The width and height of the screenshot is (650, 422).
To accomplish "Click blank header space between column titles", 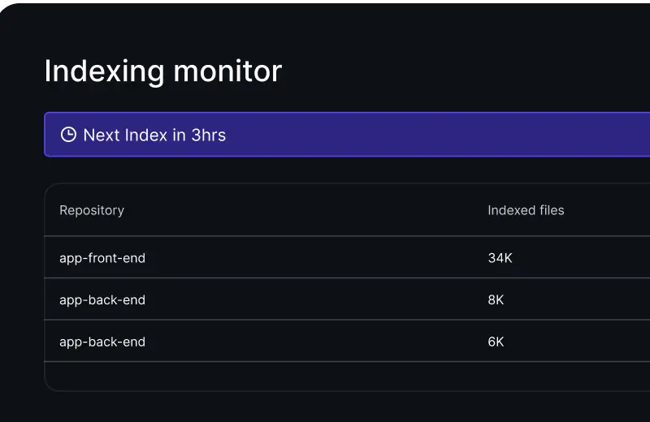I will 309,210.
